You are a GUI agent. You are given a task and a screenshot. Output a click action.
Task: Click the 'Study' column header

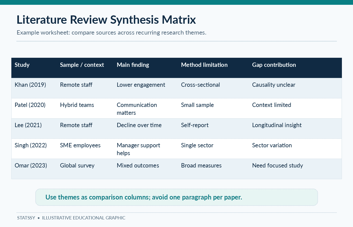click(x=22, y=65)
